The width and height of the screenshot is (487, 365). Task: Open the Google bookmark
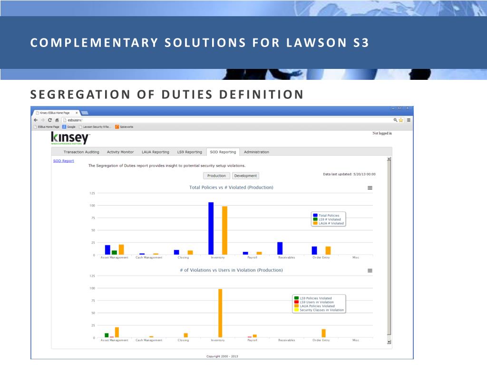tap(69, 127)
